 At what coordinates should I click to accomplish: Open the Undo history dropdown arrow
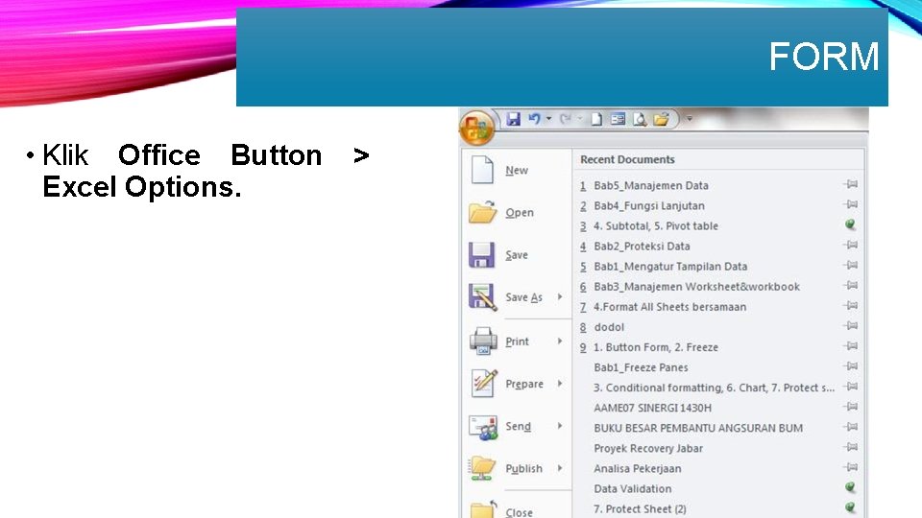[x=548, y=119]
